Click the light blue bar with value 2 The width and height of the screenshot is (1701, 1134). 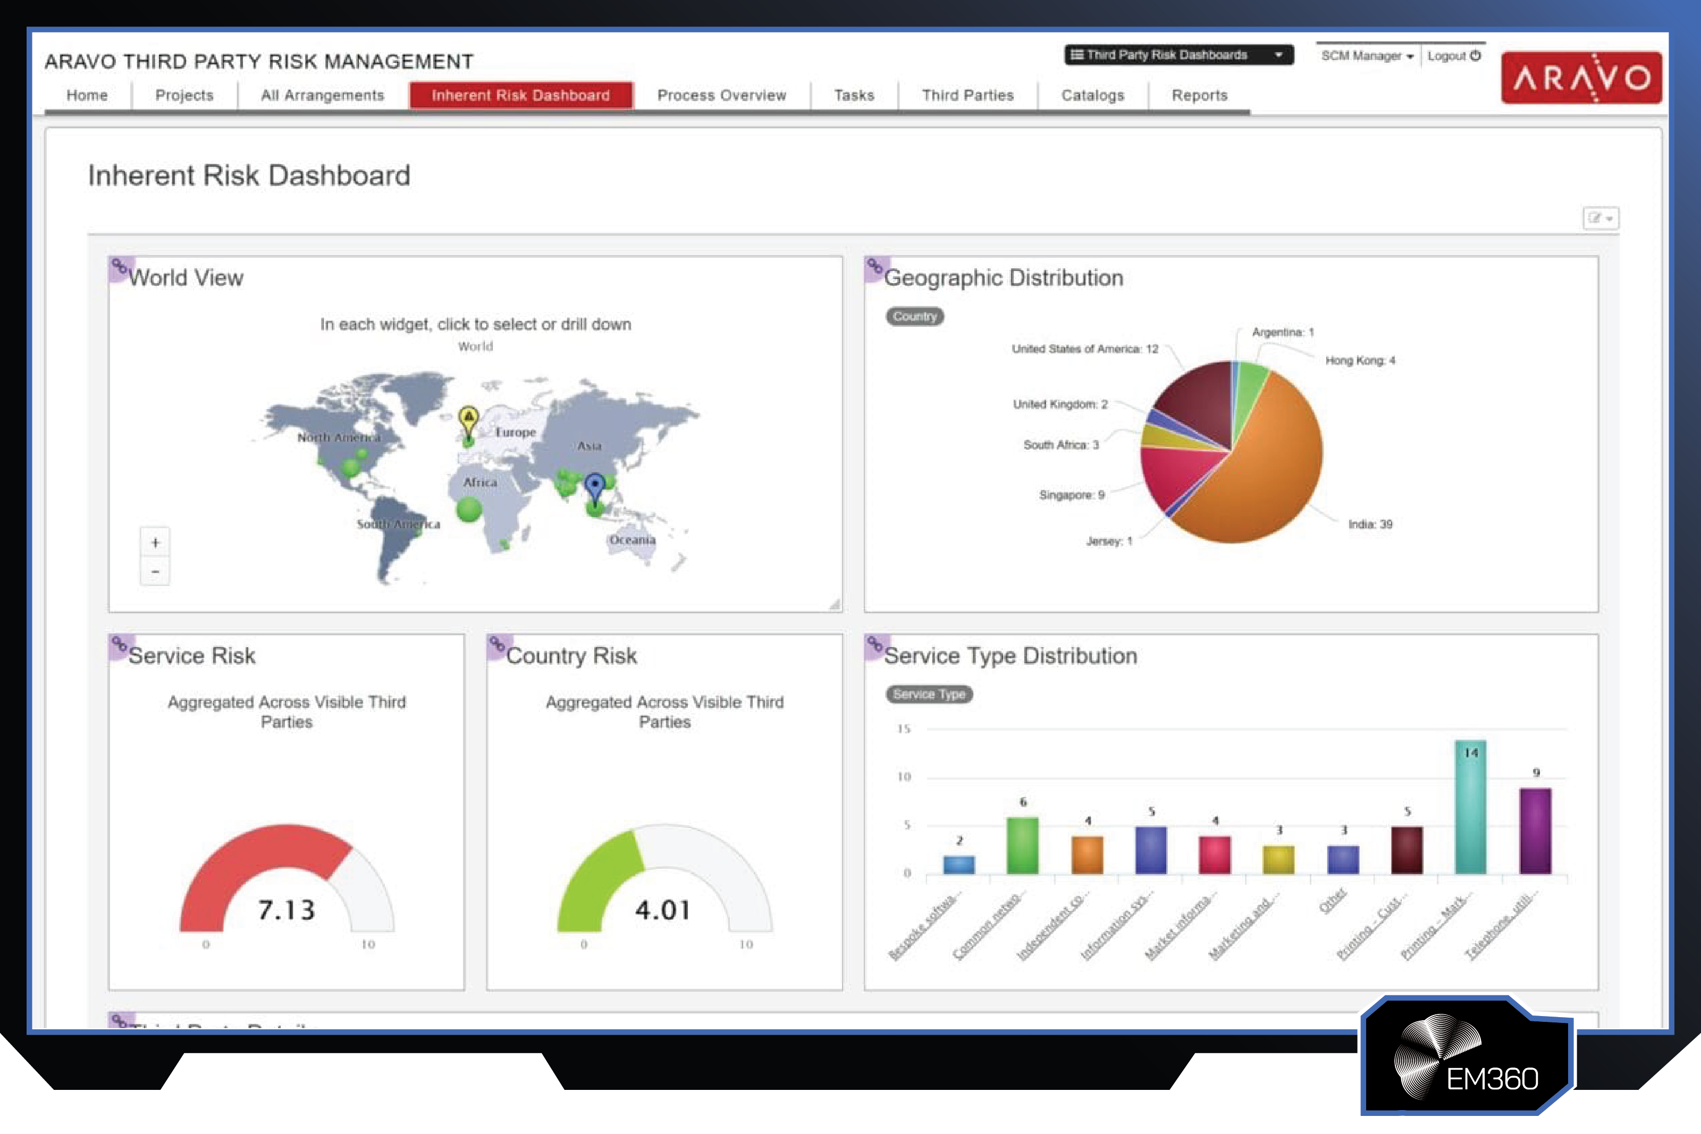(x=959, y=865)
